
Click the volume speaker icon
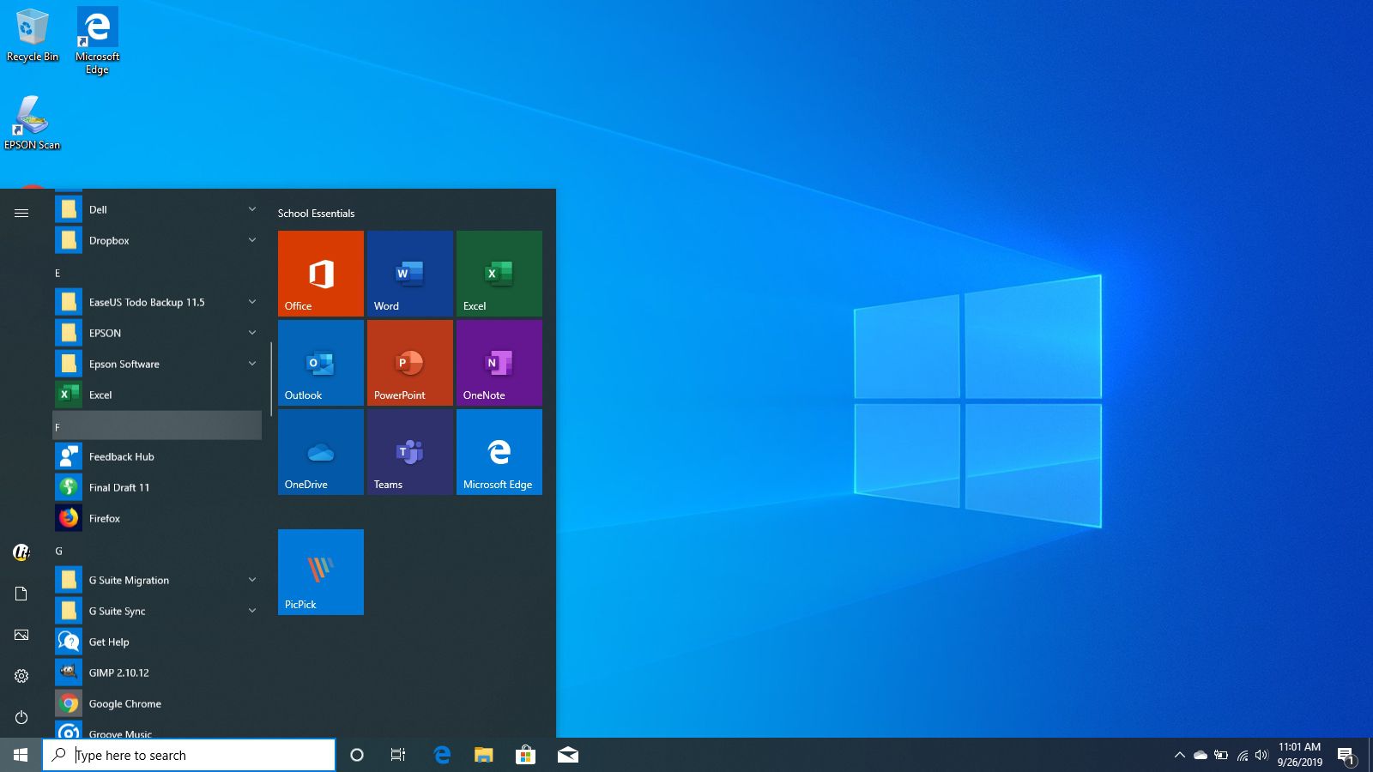pyautogui.click(x=1261, y=755)
